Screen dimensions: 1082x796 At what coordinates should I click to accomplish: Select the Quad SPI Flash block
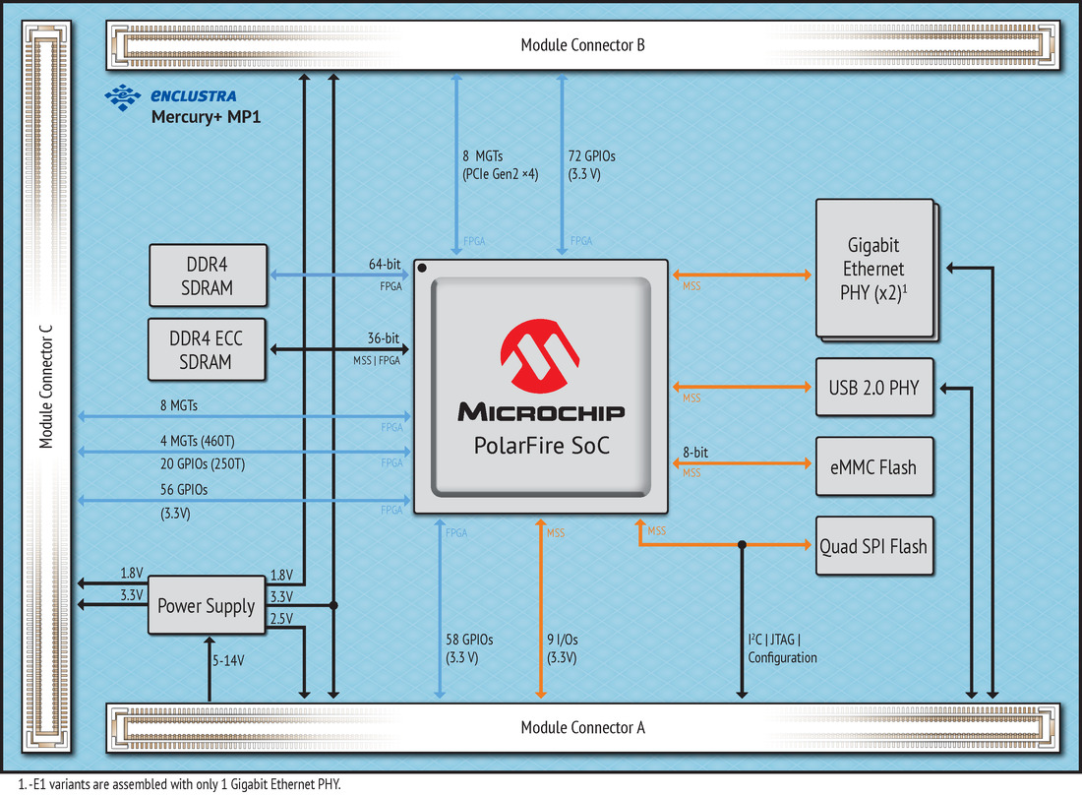tap(873, 545)
